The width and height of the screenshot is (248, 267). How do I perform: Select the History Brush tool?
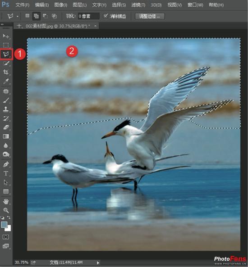tap(6, 118)
